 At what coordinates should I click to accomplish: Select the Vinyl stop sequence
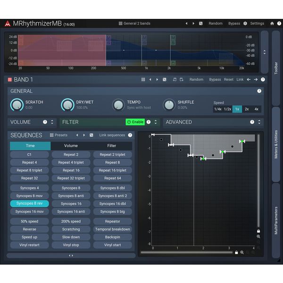[x=71, y=245]
